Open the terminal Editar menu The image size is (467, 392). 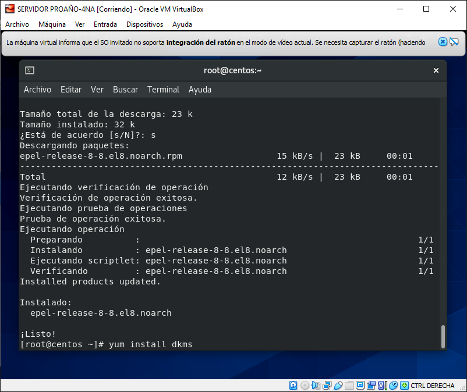coord(71,90)
